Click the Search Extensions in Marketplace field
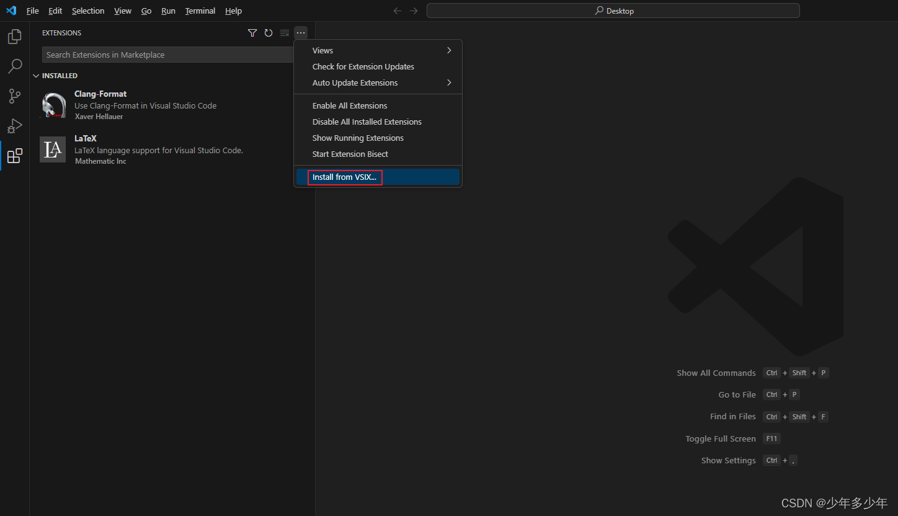Screen dimensions: 898x516 point(167,55)
